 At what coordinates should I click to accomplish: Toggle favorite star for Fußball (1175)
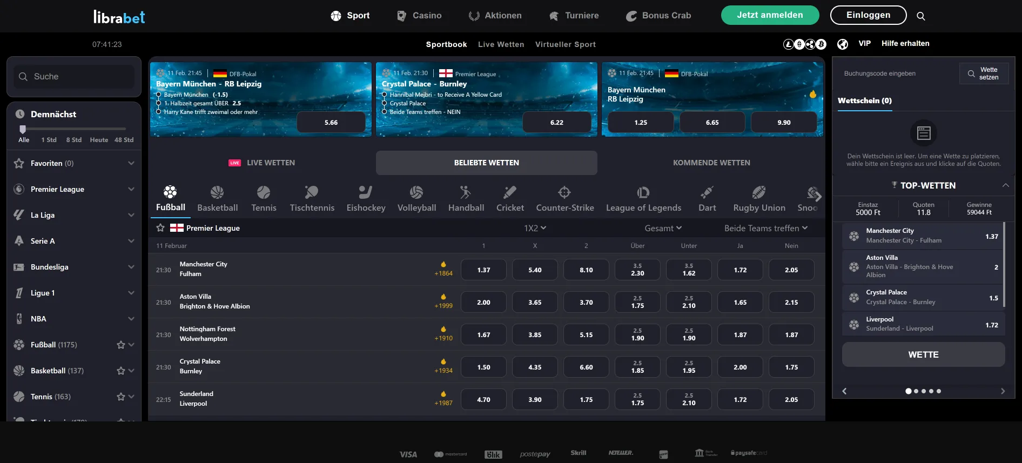(121, 345)
